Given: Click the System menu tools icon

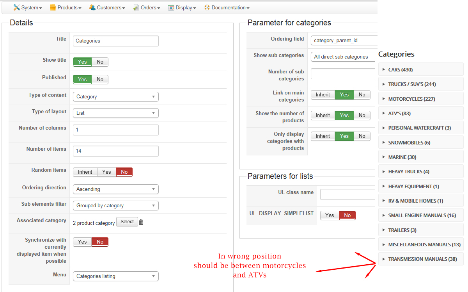Looking at the screenshot, I should (x=16, y=7).
